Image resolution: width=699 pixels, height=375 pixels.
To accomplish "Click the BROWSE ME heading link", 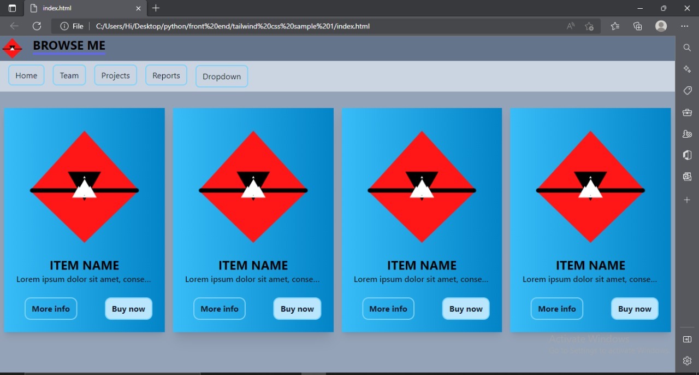I will 69,46.
